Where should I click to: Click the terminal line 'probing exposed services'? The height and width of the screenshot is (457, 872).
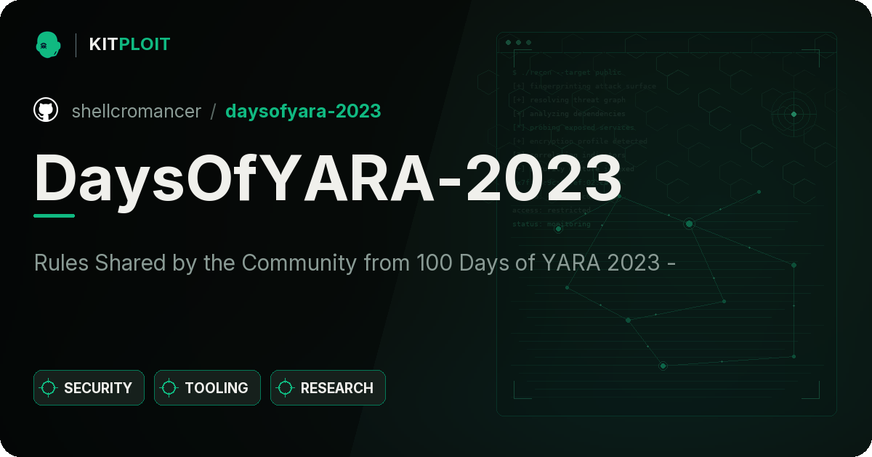574,128
